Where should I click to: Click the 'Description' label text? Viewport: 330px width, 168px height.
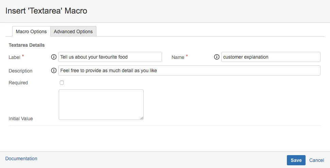20,71
